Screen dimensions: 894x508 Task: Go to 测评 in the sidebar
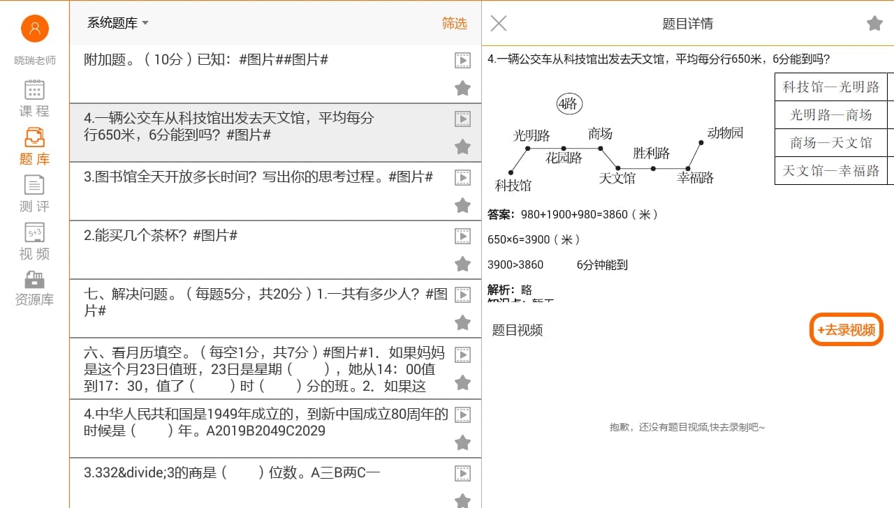[34, 193]
